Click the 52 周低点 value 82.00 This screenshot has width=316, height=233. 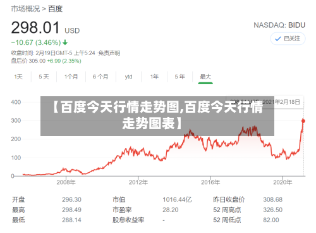[271, 220]
